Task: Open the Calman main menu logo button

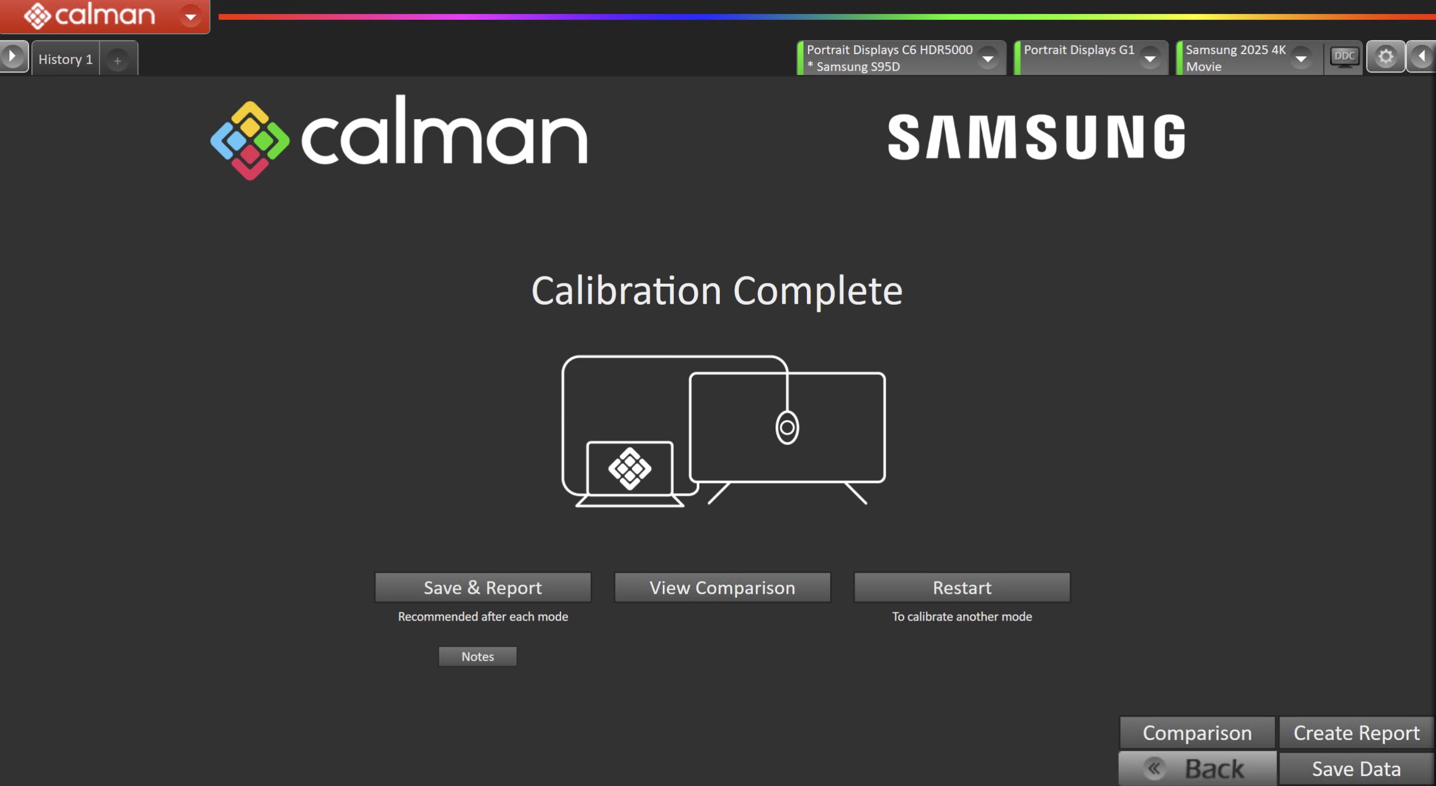Action: coord(90,16)
